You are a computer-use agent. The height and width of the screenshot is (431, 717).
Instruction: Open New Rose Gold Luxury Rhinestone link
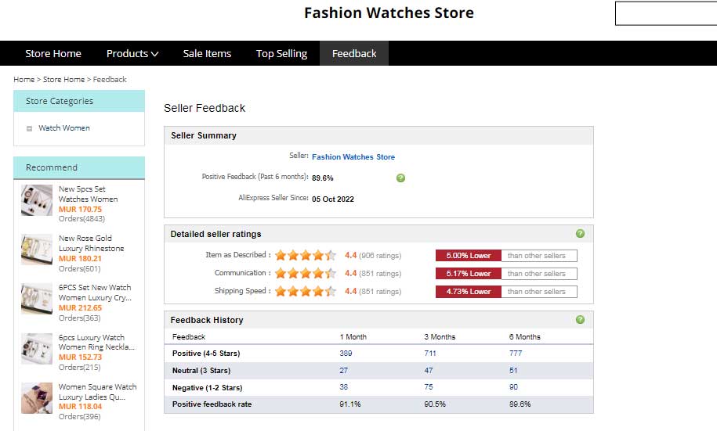[x=91, y=243]
